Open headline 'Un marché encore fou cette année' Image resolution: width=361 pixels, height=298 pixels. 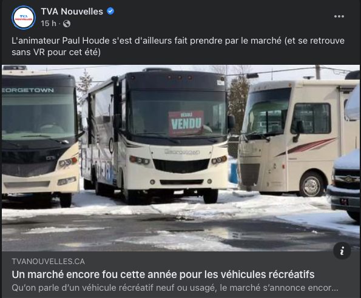point(163,274)
